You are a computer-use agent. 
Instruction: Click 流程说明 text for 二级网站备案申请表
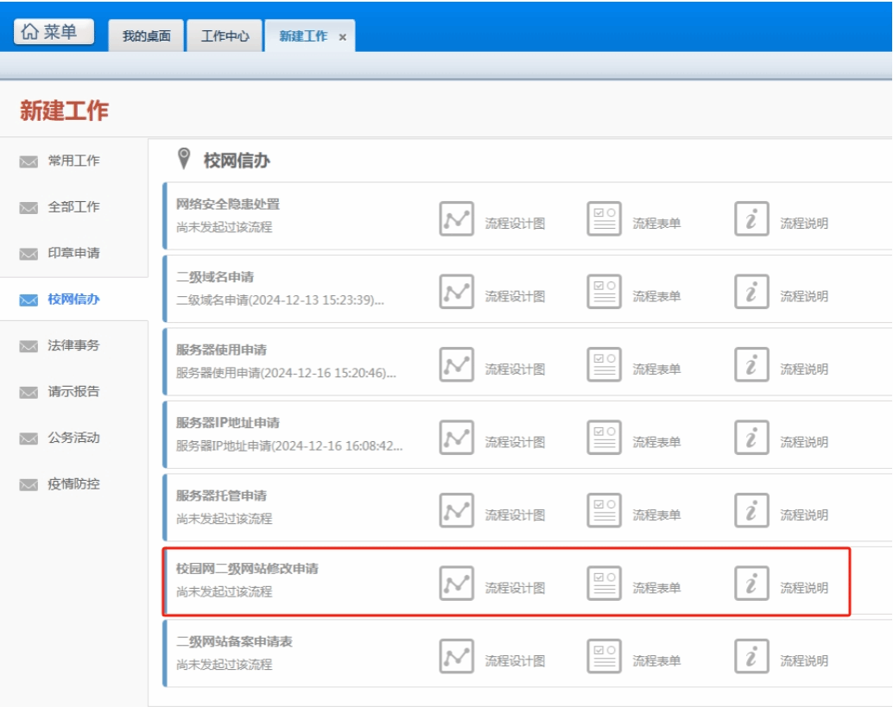[804, 661]
